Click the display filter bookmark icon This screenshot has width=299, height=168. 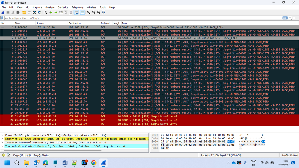coord(2,18)
